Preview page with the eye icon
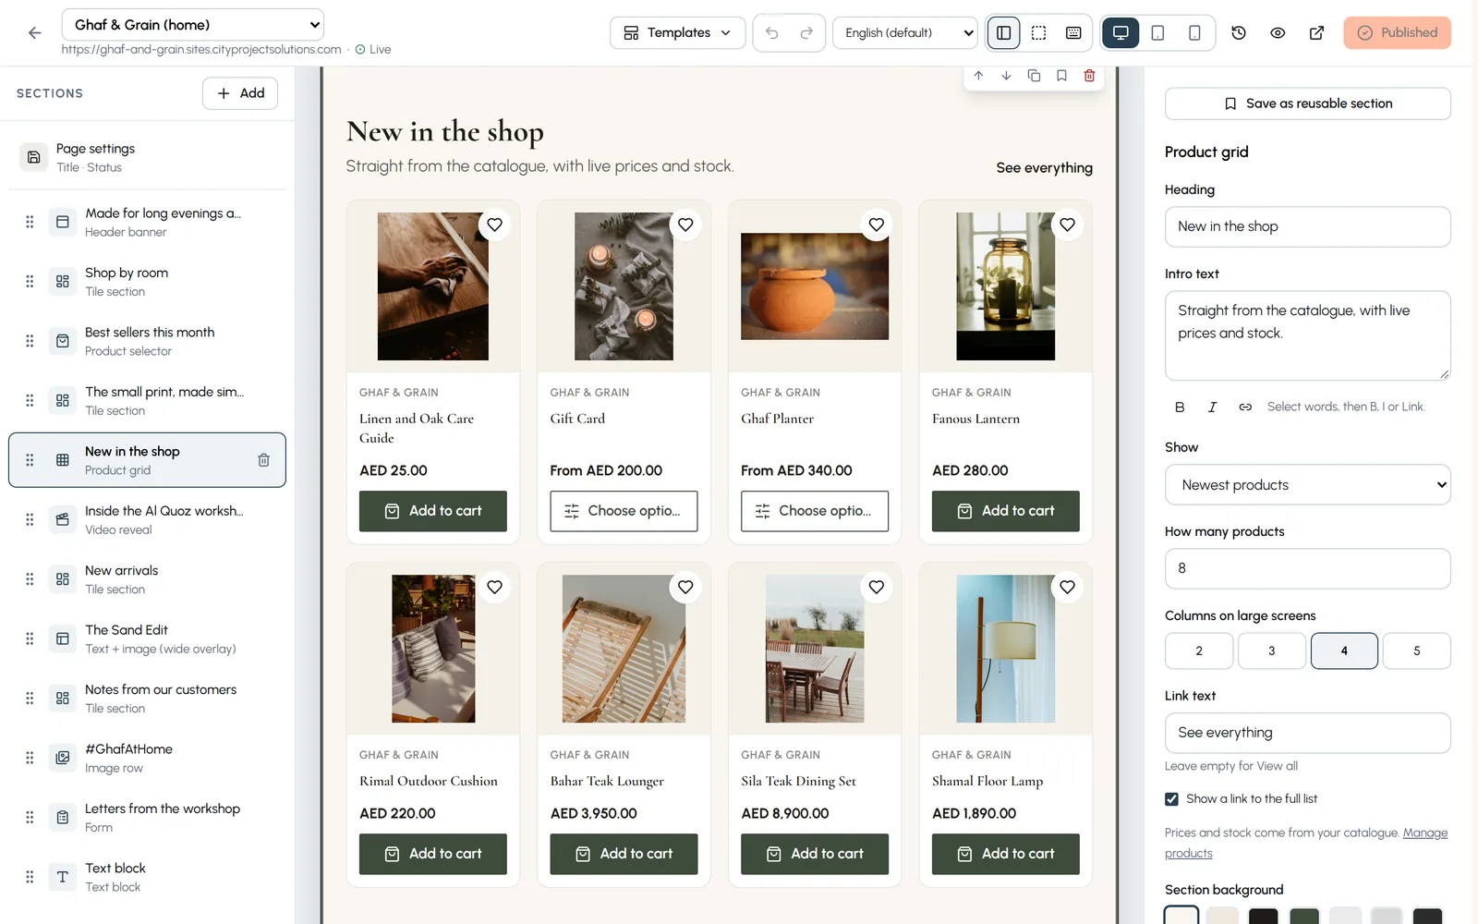This screenshot has width=1478, height=924. (1278, 32)
